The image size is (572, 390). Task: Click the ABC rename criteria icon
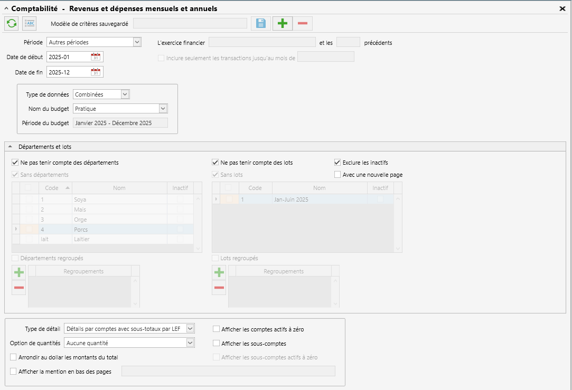pyautogui.click(x=29, y=24)
